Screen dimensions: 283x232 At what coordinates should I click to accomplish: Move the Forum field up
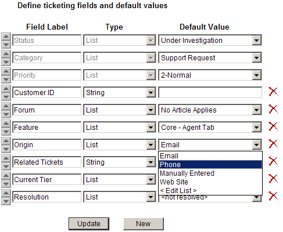[x=6, y=106]
